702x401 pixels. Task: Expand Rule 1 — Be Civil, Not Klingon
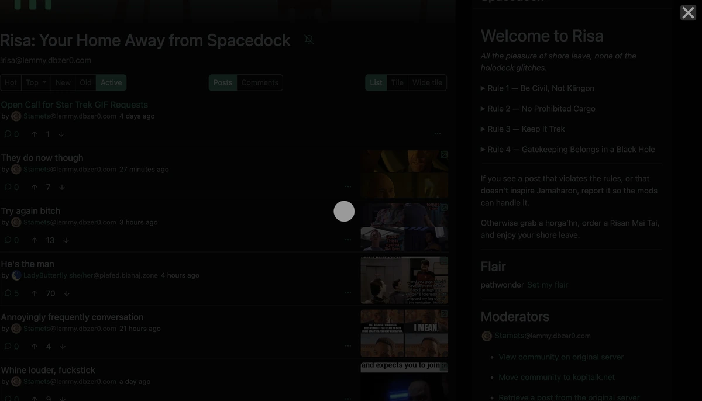(x=538, y=88)
